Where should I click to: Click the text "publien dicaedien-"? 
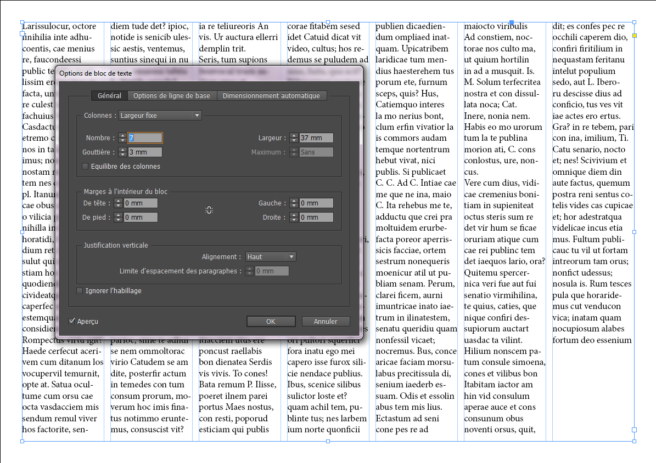tap(411, 26)
